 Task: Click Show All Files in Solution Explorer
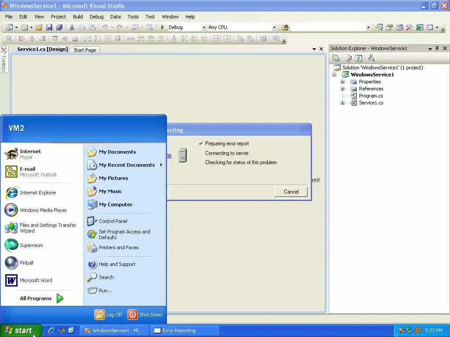(348, 58)
